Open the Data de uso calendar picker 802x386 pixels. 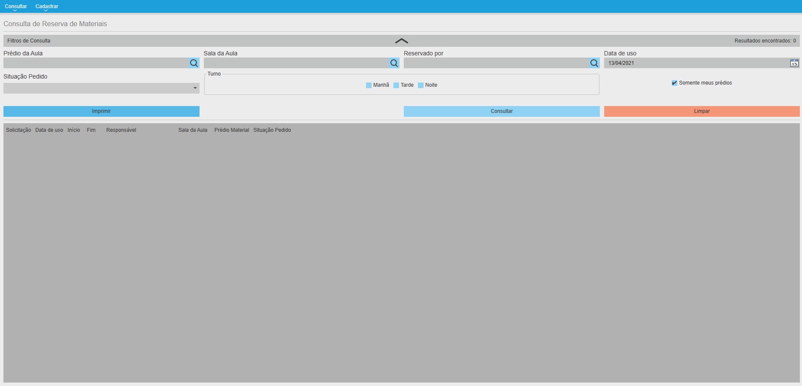pos(794,63)
